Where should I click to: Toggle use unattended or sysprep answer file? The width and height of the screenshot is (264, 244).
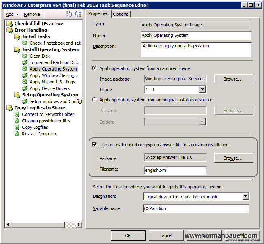[x=94, y=144]
